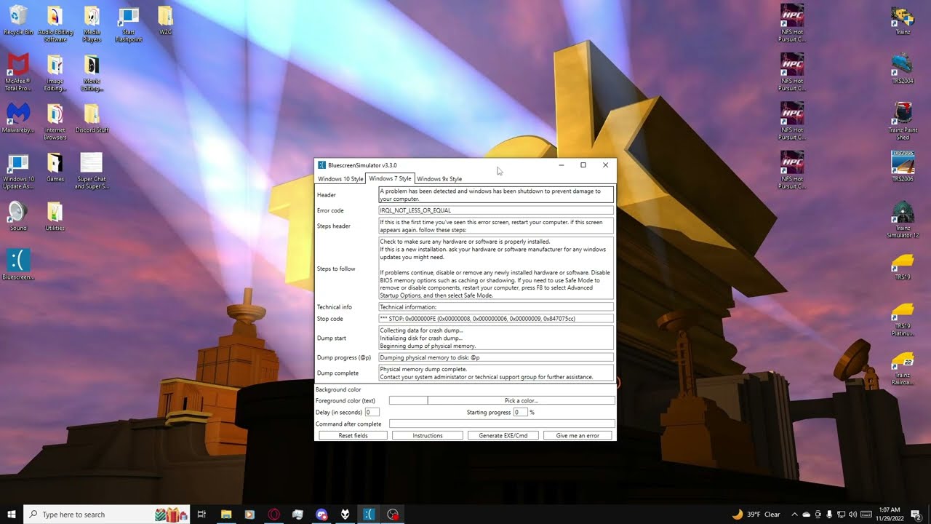Screen dimensions: 931x524
Task: Click into the Dump complete text box
Action: [x=496, y=373]
